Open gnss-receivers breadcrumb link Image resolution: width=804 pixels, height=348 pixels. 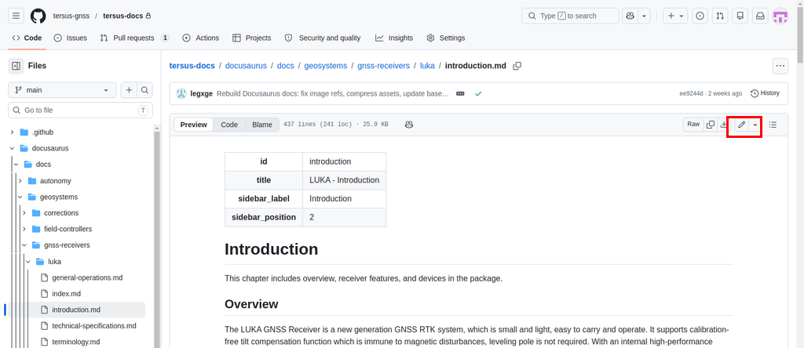pos(383,66)
